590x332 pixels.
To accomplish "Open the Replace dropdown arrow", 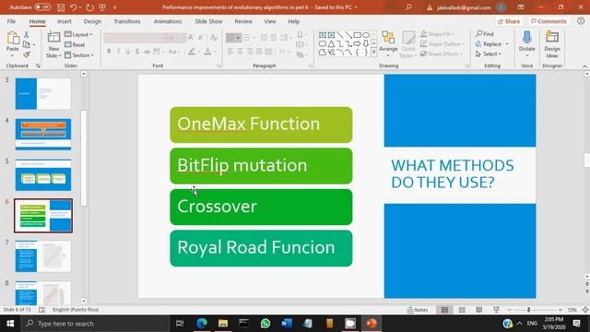I will pos(507,44).
